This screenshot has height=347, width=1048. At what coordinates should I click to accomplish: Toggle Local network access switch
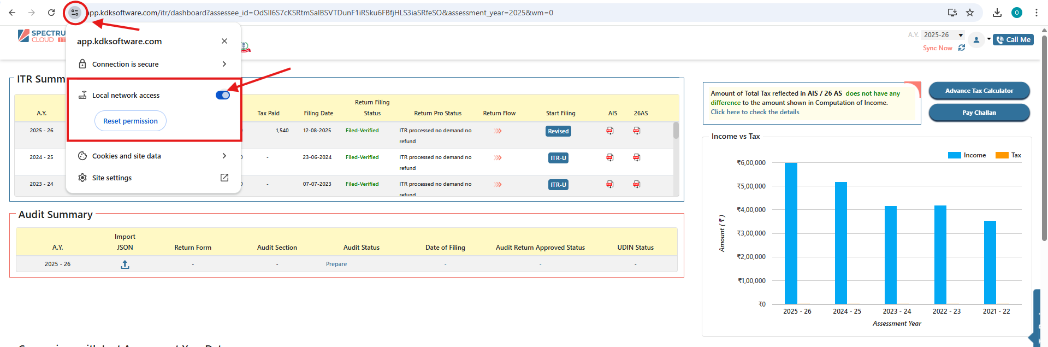(x=223, y=95)
